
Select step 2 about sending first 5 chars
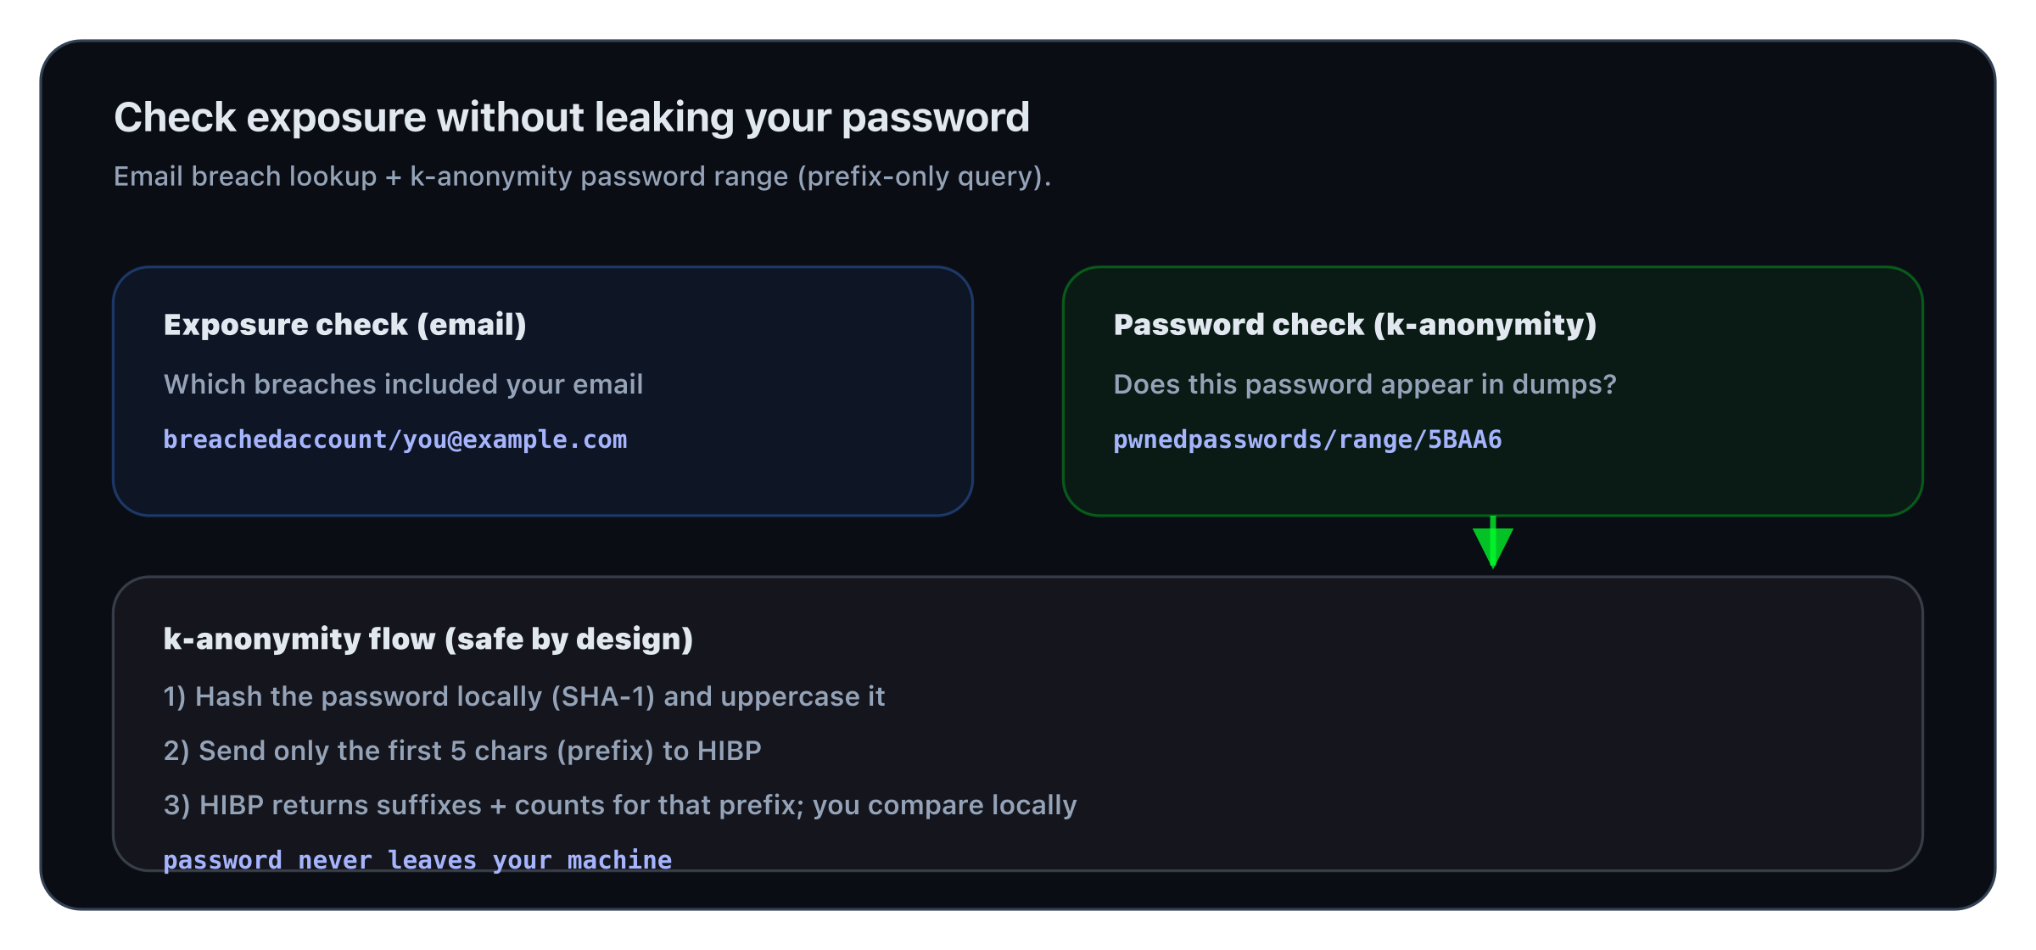[x=461, y=751]
